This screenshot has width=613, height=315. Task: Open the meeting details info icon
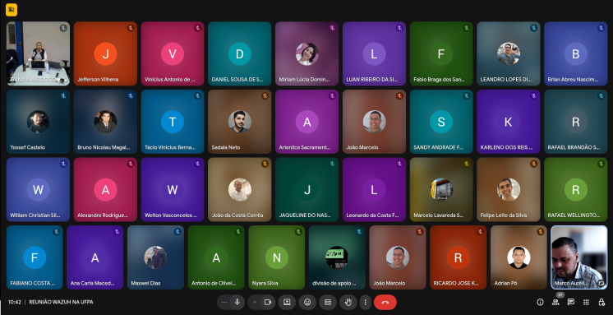[541, 302]
